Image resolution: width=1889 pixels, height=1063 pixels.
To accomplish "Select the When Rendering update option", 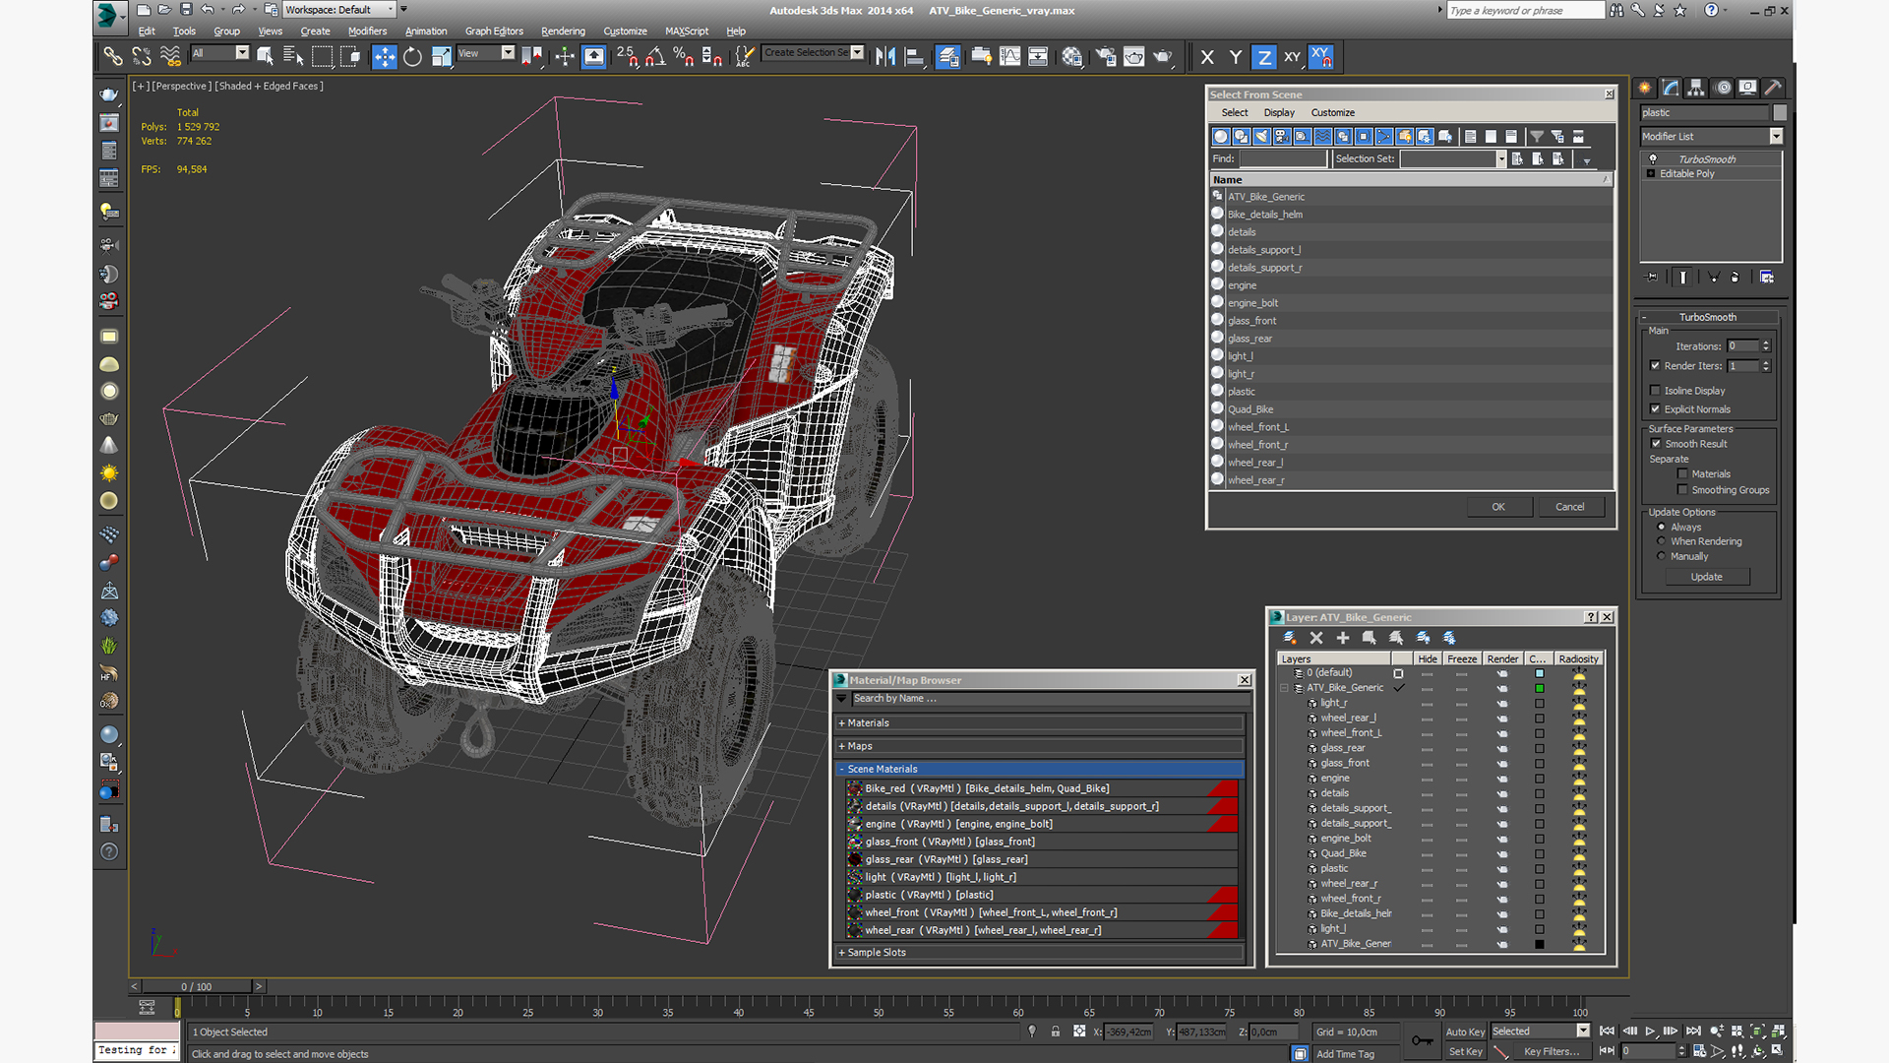I will pos(1662,541).
